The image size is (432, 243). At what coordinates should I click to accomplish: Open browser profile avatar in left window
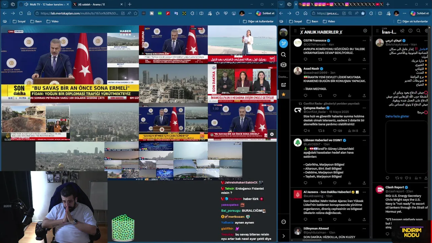pos(242,13)
